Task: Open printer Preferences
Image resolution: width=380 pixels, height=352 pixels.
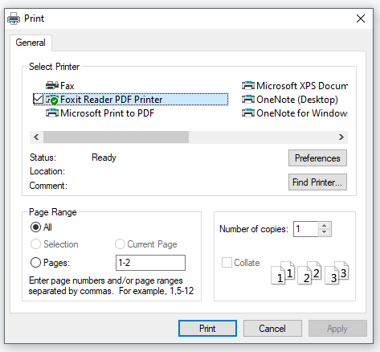Action: (x=317, y=158)
